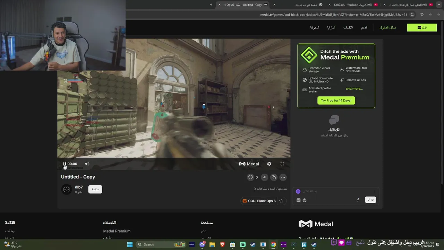This screenshot has height=250, width=444.
Task: Pause the video with the pause button
Action: coord(65,164)
